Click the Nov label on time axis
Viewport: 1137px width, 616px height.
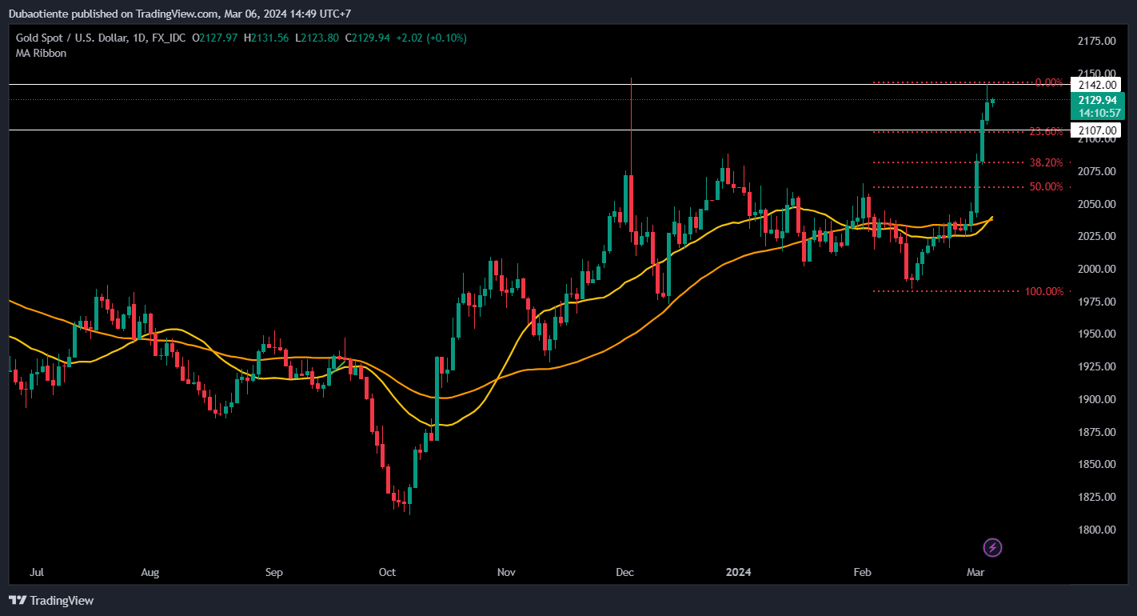[506, 573]
